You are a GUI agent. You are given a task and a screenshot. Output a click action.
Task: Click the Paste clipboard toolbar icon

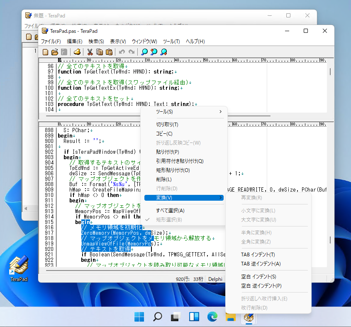pos(109,52)
